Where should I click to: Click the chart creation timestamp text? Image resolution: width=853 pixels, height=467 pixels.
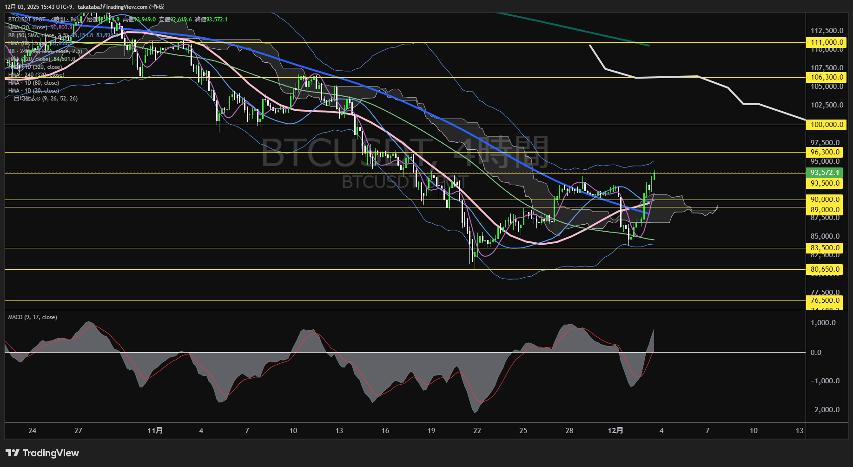84,7
